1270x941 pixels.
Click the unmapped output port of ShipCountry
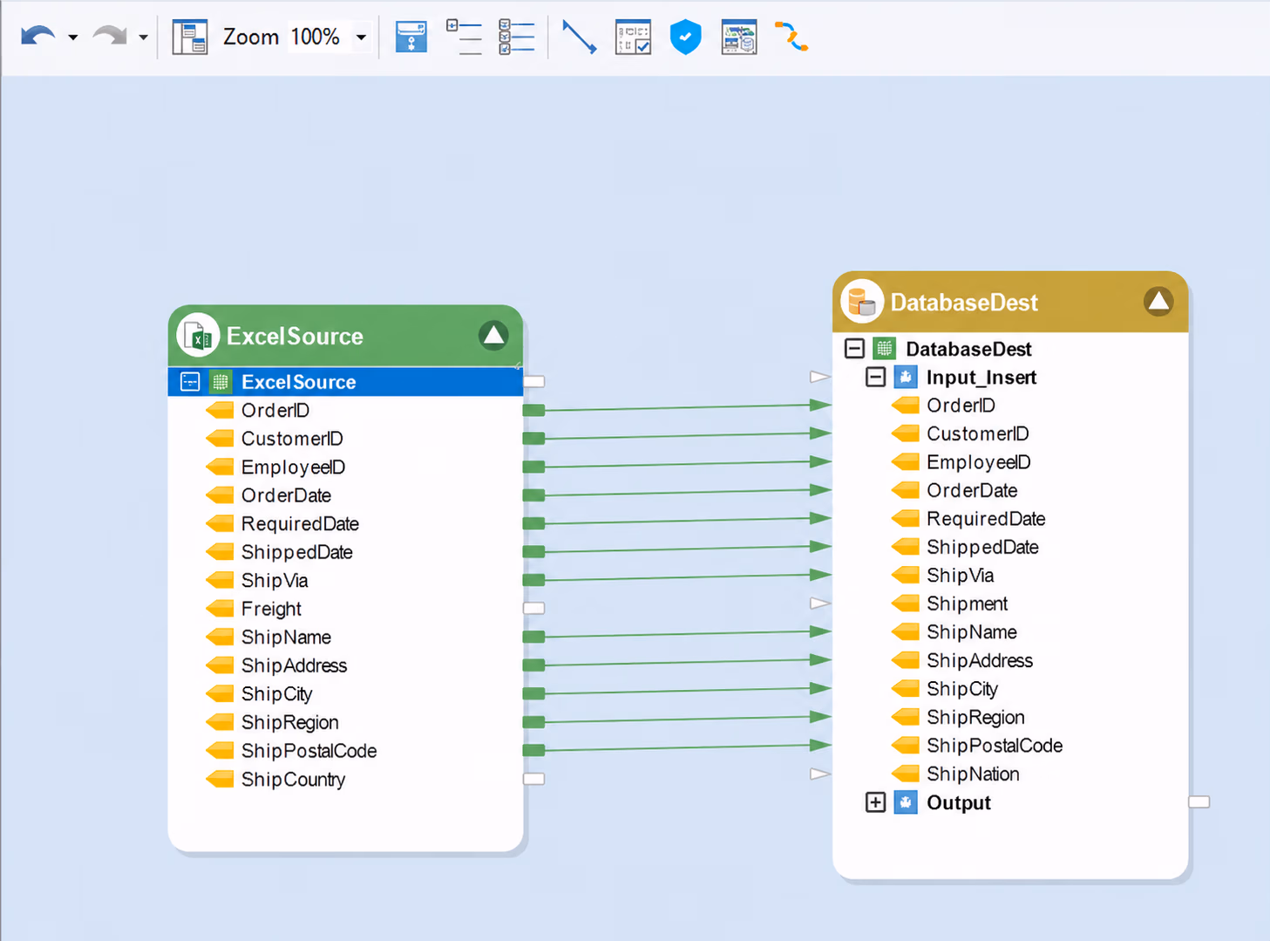click(533, 779)
